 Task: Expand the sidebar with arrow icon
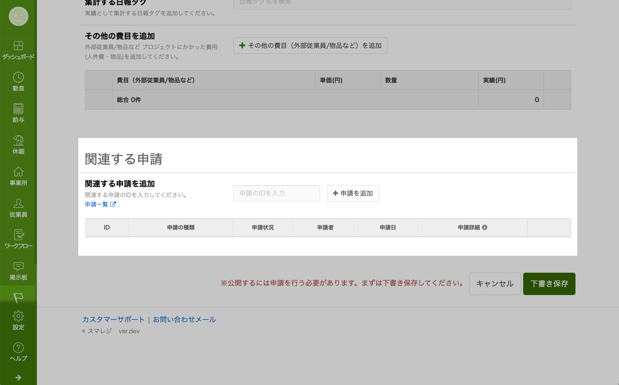[18, 377]
